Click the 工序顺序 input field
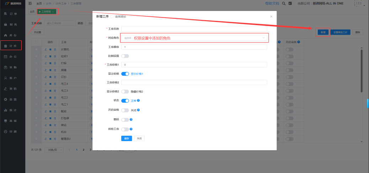Viewport: 369px width, 173px height. coord(194,47)
